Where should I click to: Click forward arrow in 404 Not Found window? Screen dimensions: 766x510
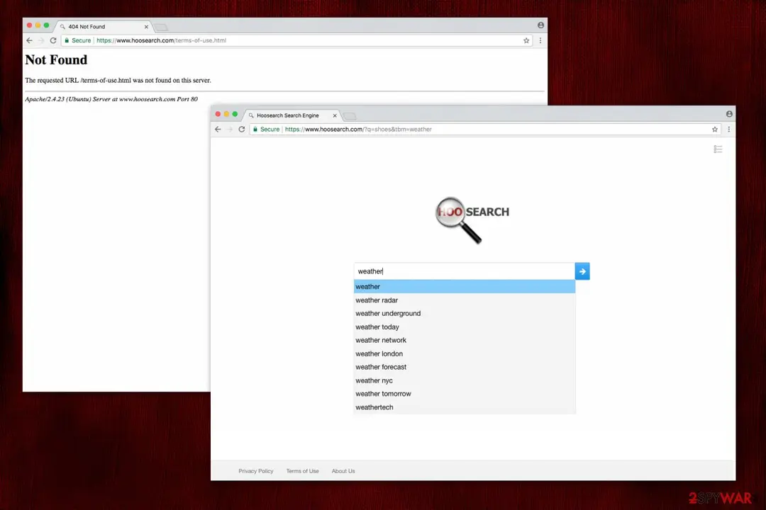click(x=41, y=40)
